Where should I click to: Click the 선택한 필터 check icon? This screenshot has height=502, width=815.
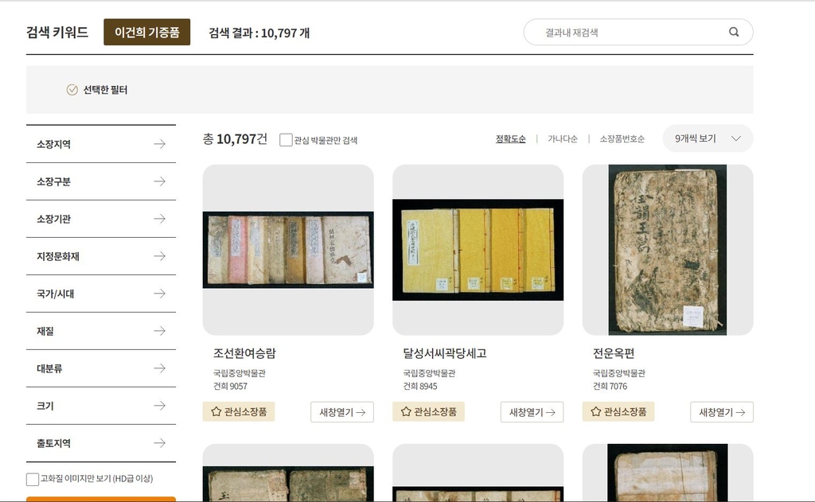point(72,90)
